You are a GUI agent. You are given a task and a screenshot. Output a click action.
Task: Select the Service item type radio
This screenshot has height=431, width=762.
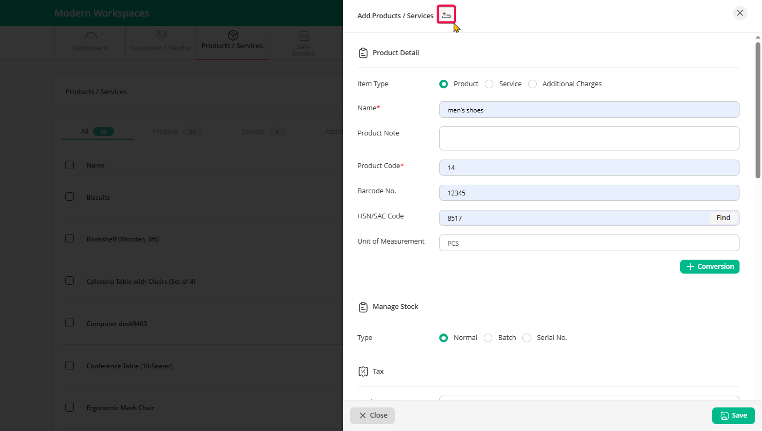click(489, 84)
